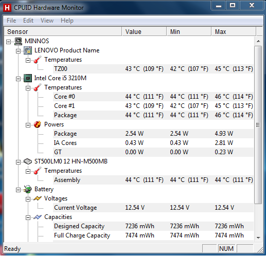Viewport: 266px width, 256px height.
Task: Select the Core #0 row
Action: pyautogui.click(x=153, y=97)
